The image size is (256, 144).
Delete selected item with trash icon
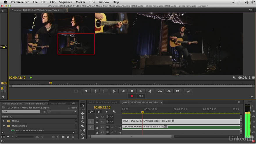pos(73,137)
